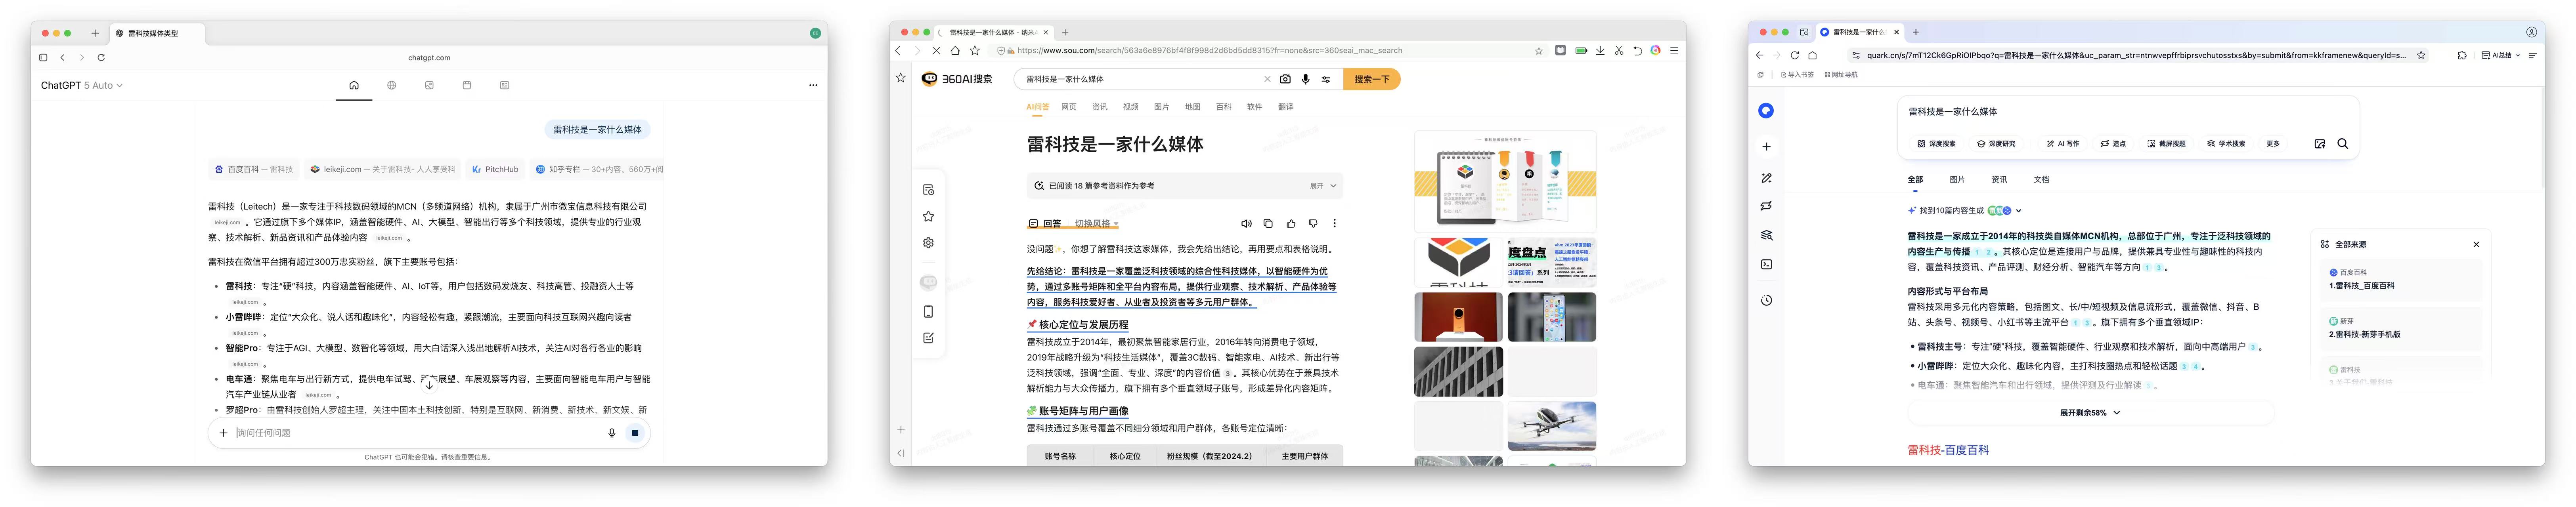The width and height of the screenshot is (2576, 507).
Task: Open the 360AI sidebar settings gear
Action: point(928,243)
